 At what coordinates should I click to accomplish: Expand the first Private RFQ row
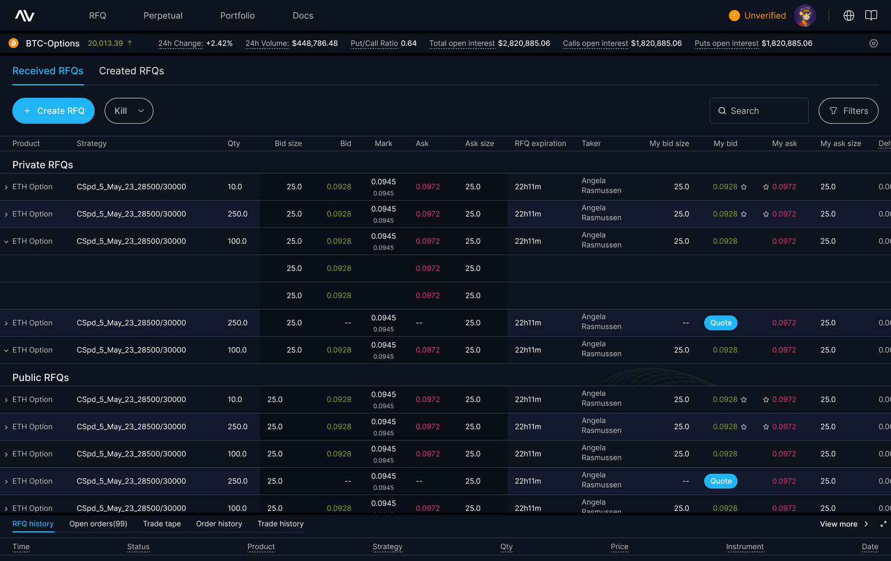pyautogui.click(x=6, y=186)
